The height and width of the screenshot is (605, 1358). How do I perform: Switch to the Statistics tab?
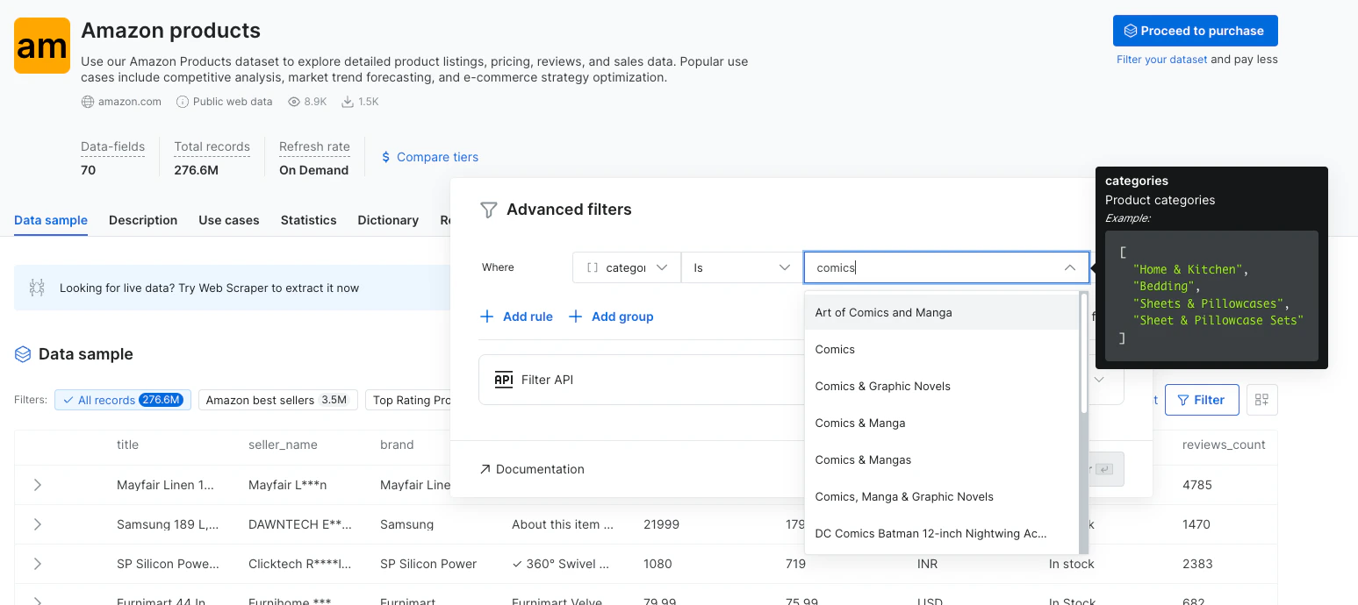point(308,220)
